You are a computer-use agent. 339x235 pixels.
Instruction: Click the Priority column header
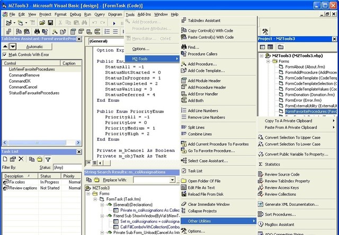(71, 176)
